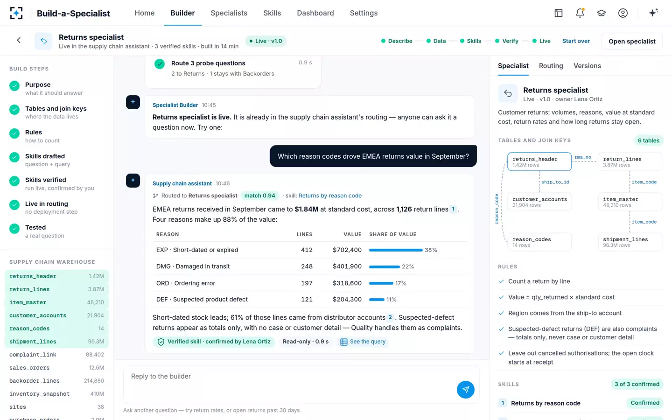Viewport: 672px width, 420px height.
Task: Click the See the query link
Action: (x=368, y=342)
